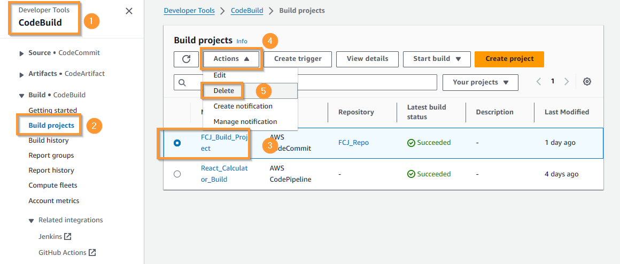Go to the next page arrow
Image resolution: width=620 pixels, height=264 pixels.
click(x=567, y=82)
